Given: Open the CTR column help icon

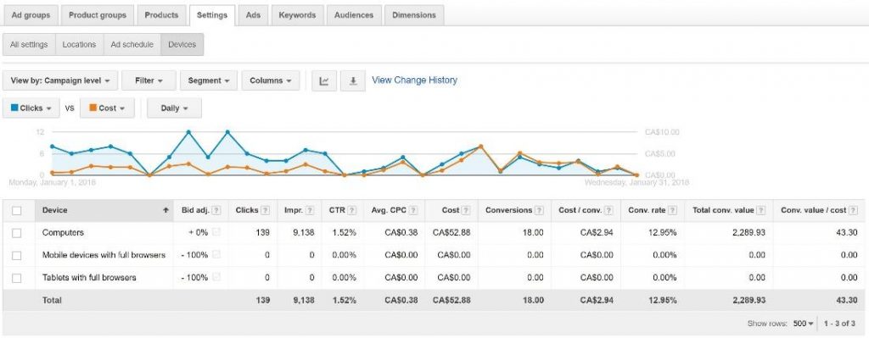Looking at the screenshot, I should point(352,210).
